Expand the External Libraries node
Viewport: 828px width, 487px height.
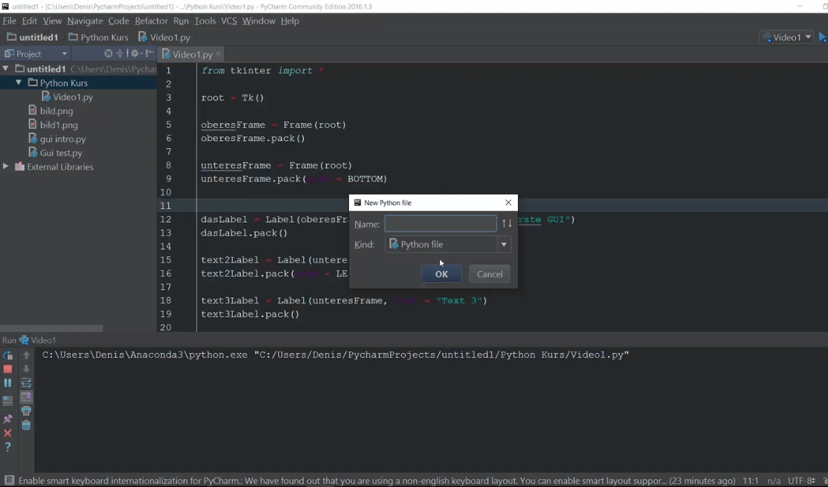pos(5,167)
